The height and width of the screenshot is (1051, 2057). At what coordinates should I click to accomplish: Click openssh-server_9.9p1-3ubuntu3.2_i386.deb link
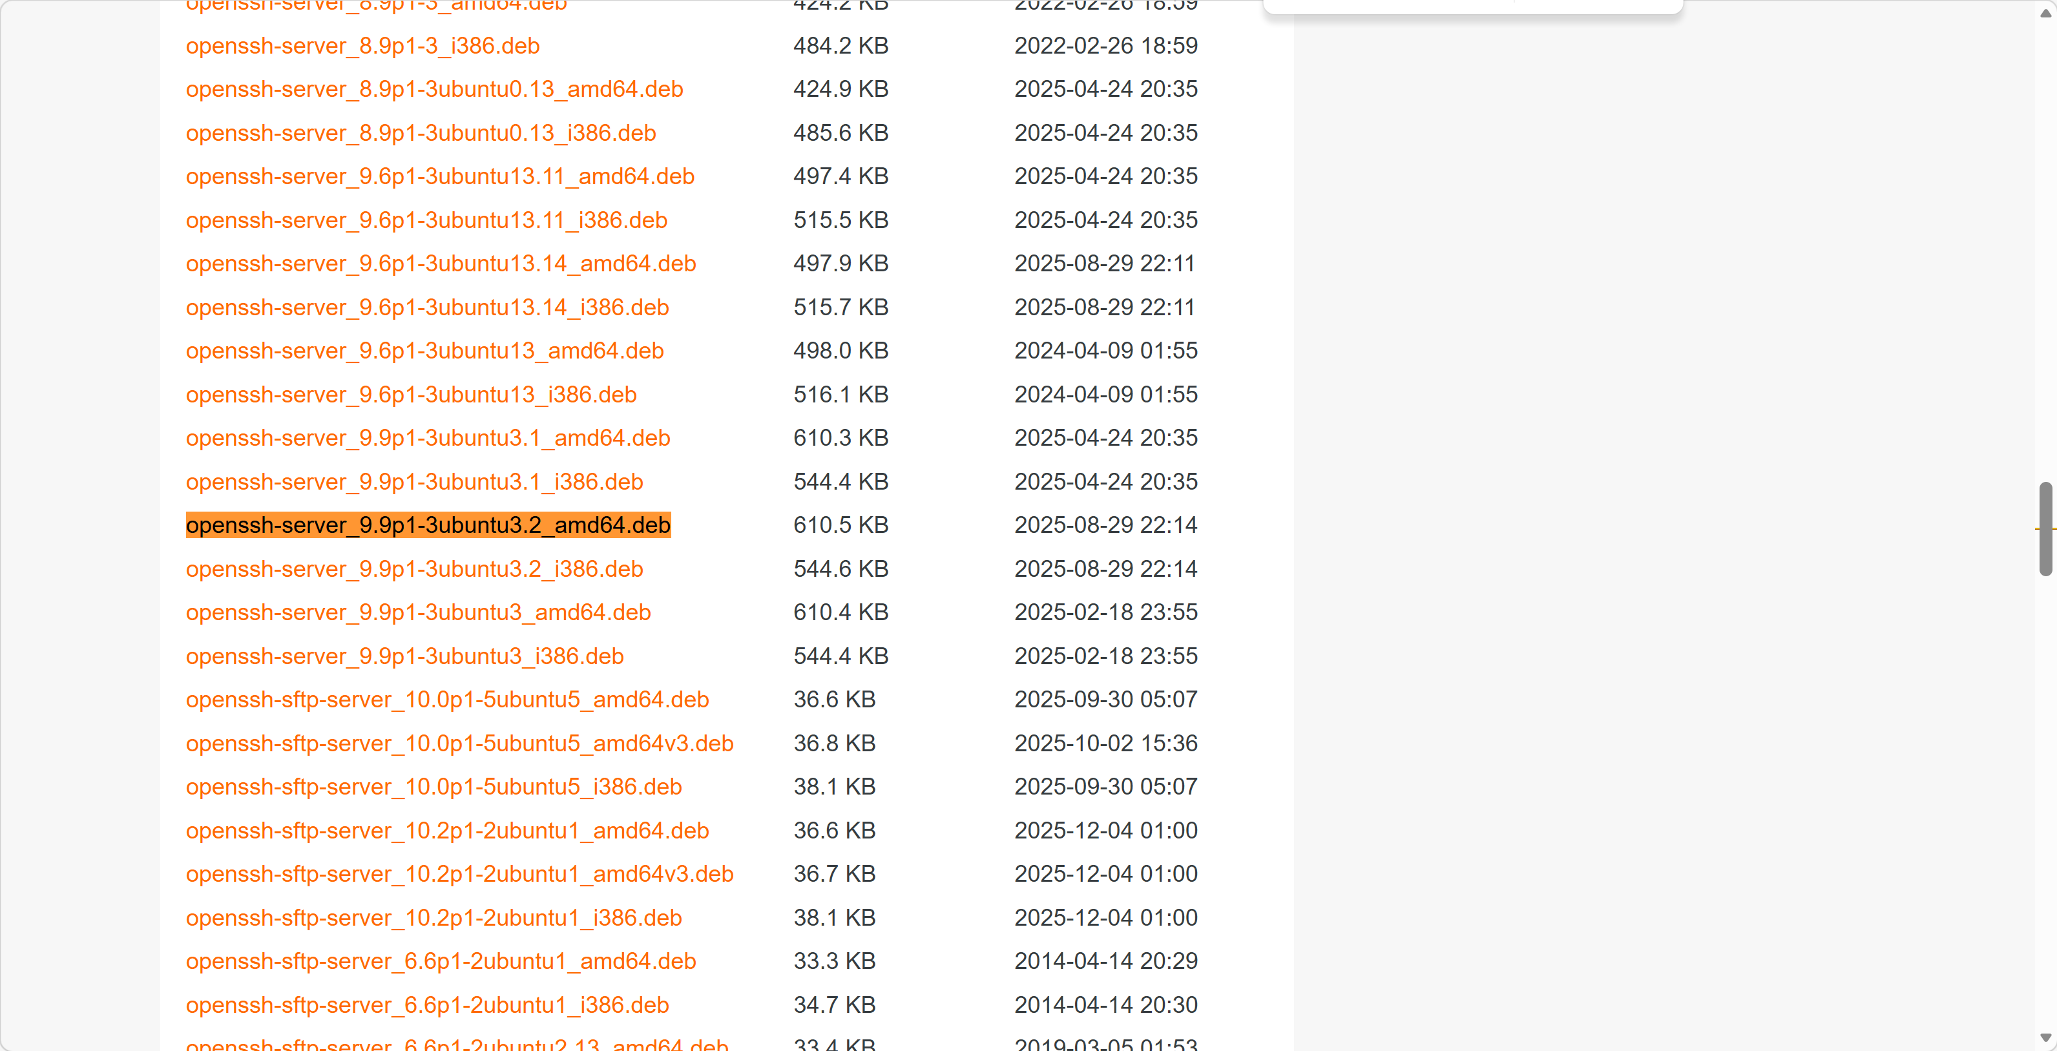point(414,568)
